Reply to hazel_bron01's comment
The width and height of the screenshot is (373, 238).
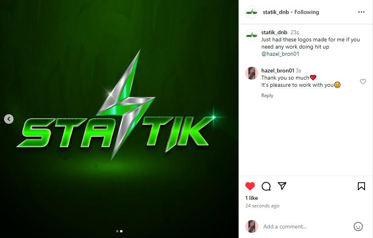pyautogui.click(x=267, y=96)
